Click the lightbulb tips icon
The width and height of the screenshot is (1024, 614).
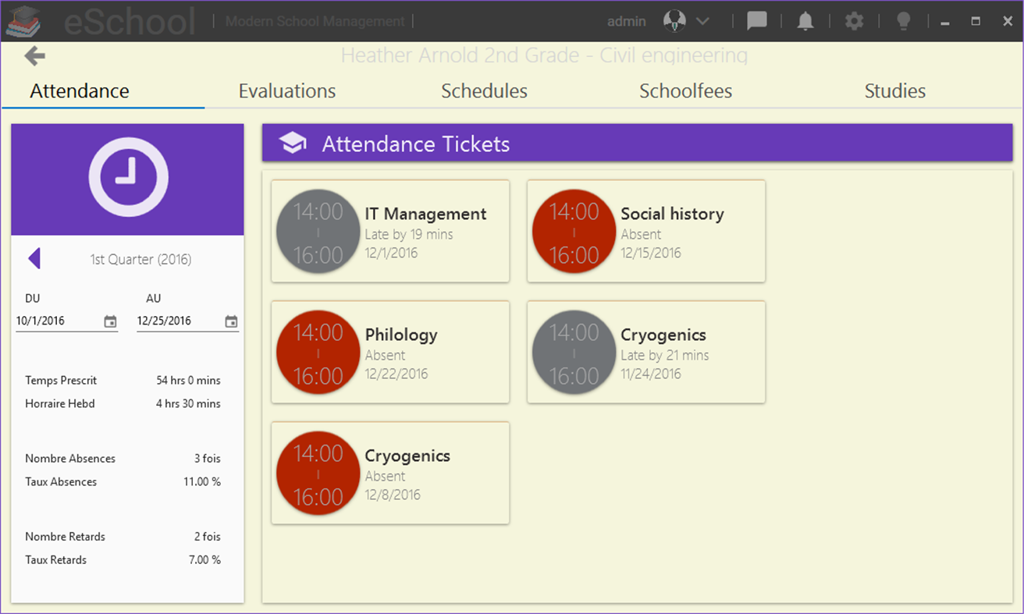[903, 21]
